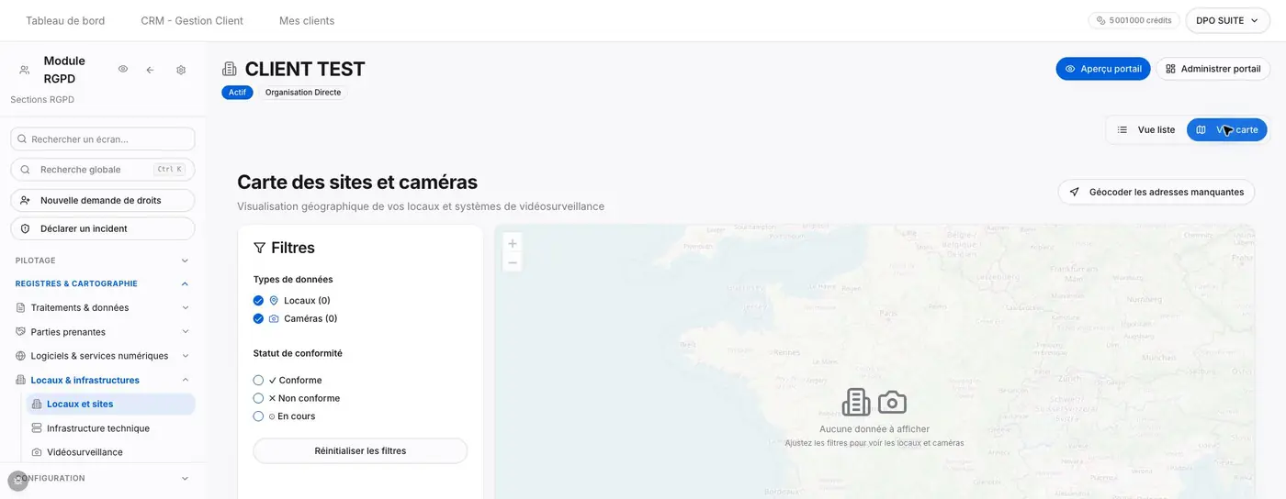The image size is (1286, 499).
Task: Click Nouvelle demande de droits
Action: (103, 200)
